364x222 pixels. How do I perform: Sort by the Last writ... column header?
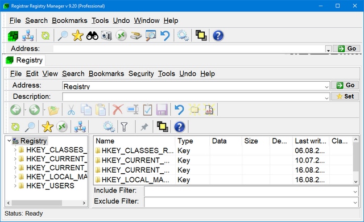point(311,141)
